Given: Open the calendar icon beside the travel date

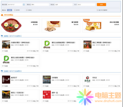Looking at the screenshot, I should coord(24,5).
